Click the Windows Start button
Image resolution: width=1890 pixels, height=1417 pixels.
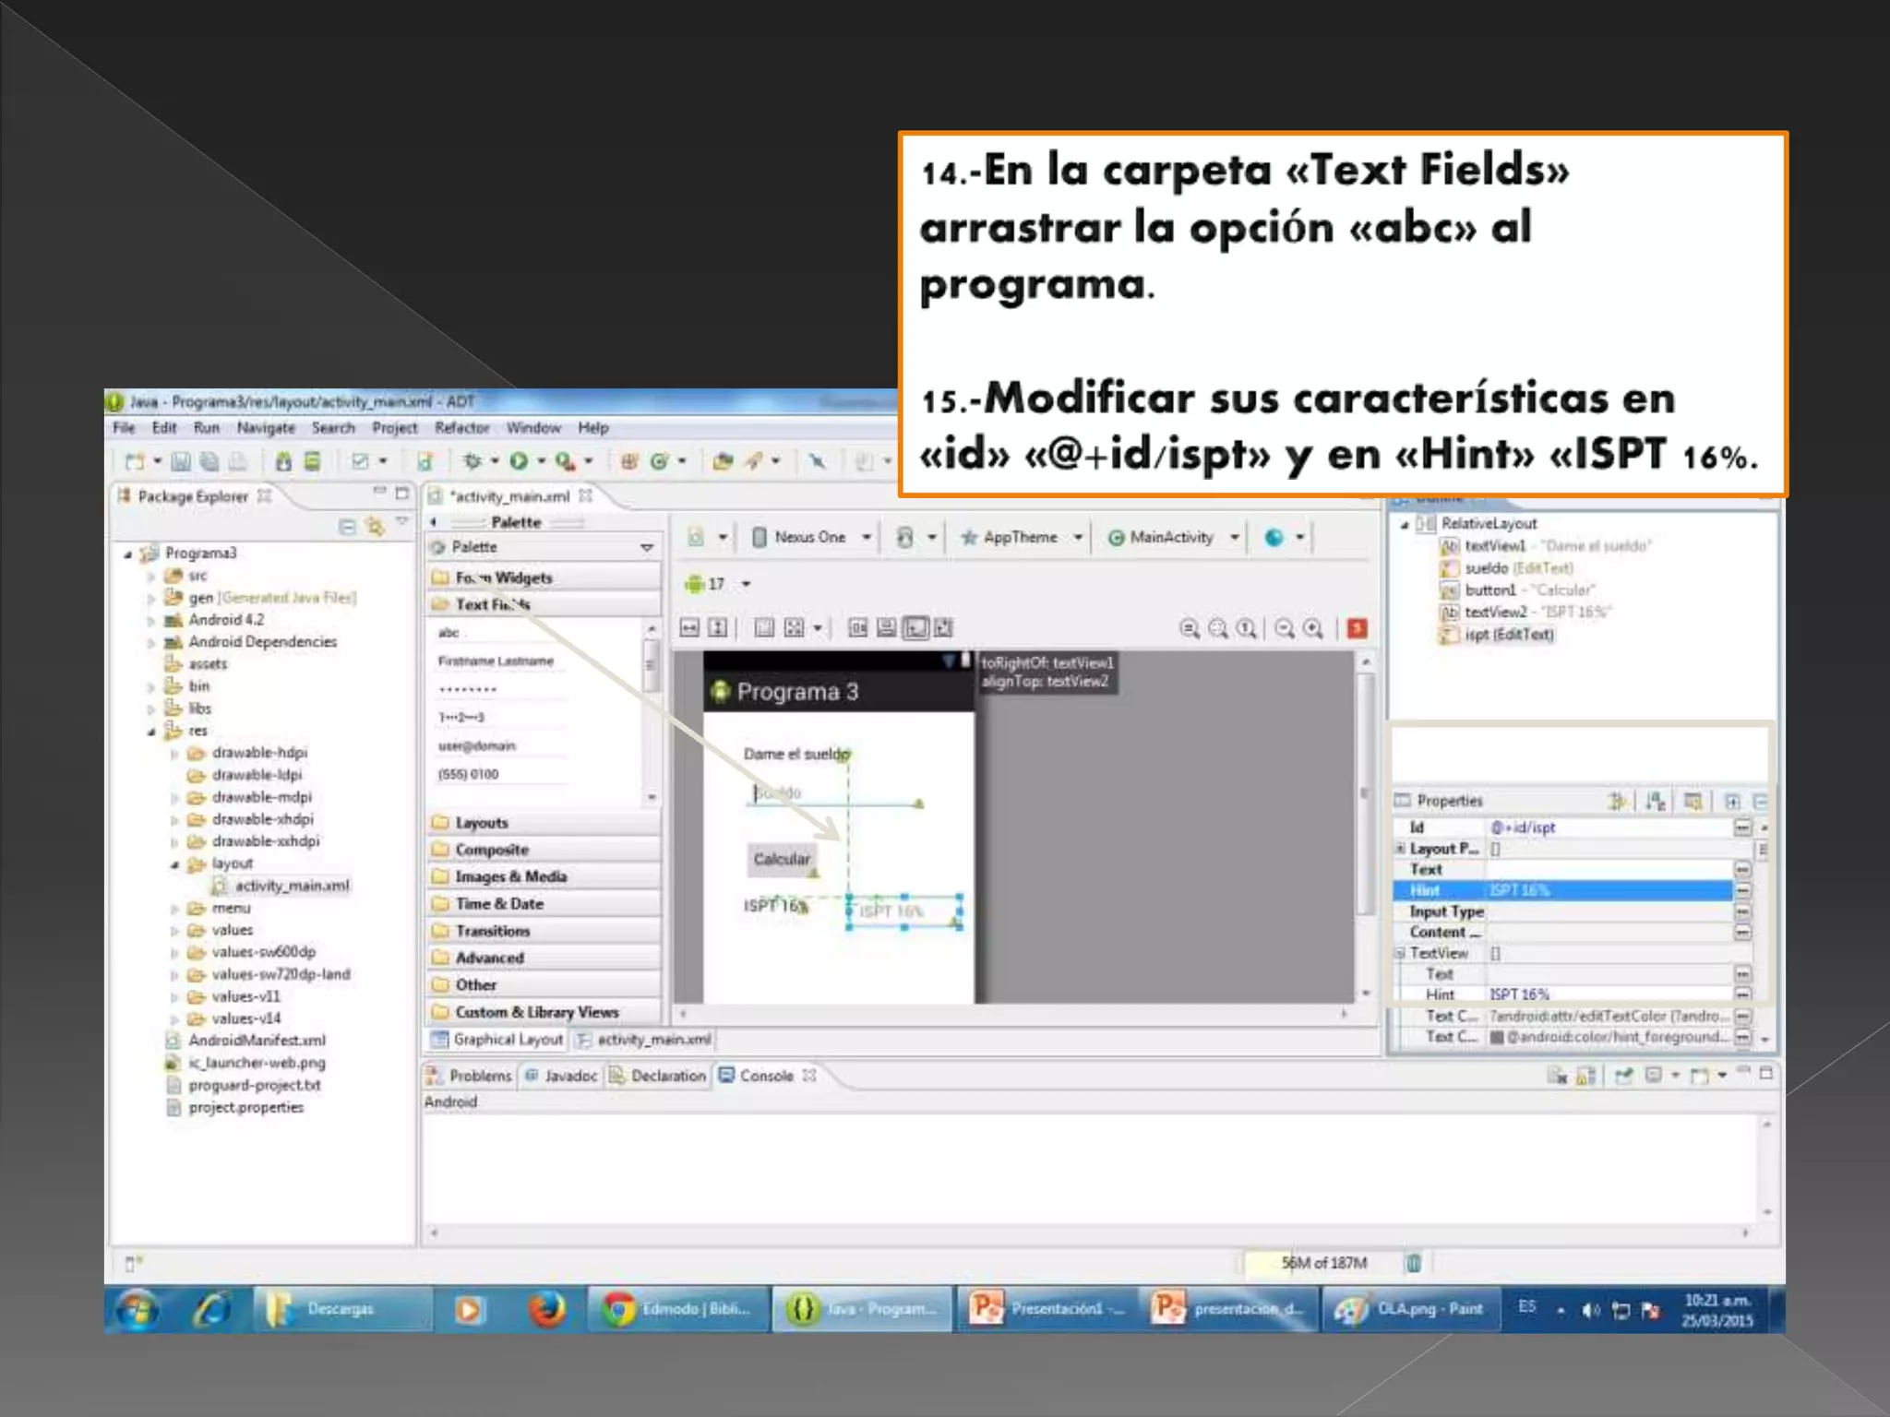click(x=138, y=1310)
